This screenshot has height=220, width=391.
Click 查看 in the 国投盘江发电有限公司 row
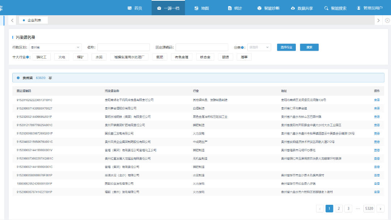pyautogui.click(x=377, y=134)
